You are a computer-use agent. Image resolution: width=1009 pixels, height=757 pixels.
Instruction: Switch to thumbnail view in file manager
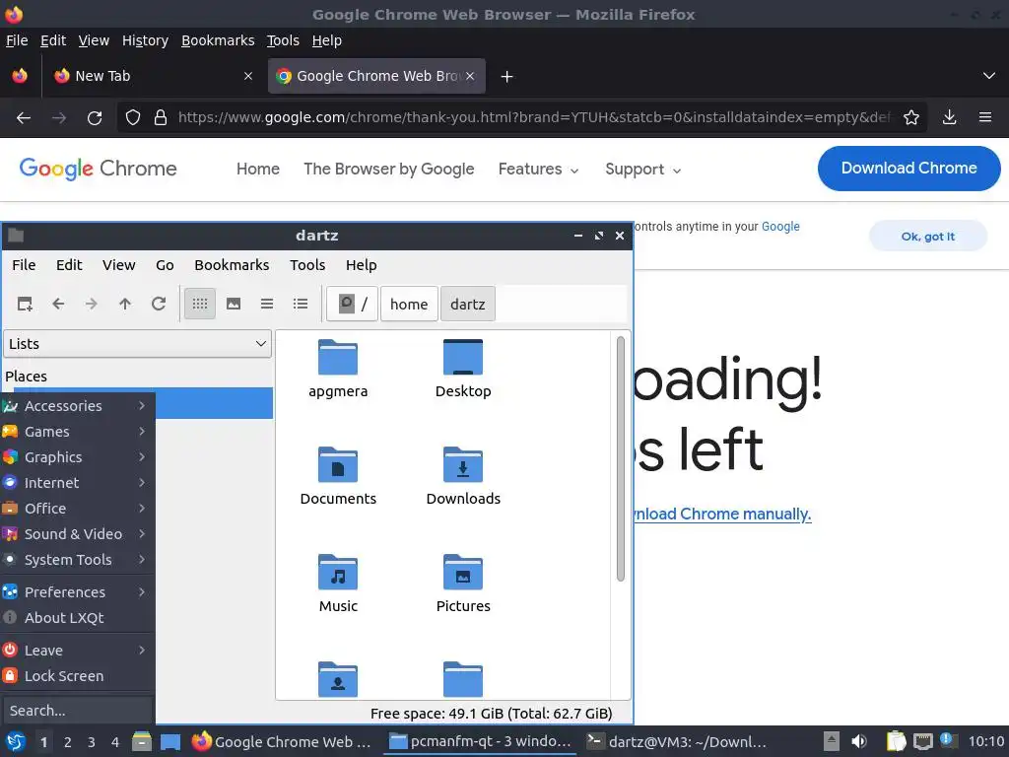234,304
